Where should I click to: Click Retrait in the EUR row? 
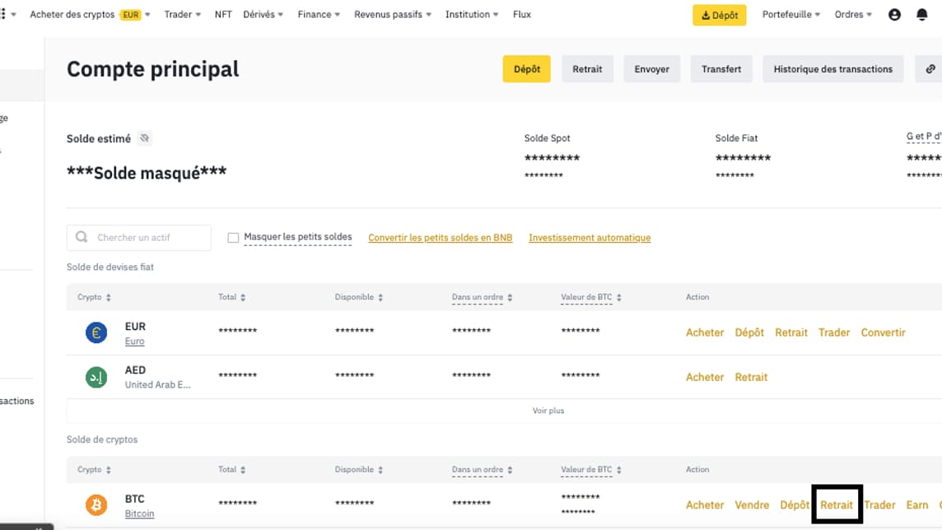point(791,332)
